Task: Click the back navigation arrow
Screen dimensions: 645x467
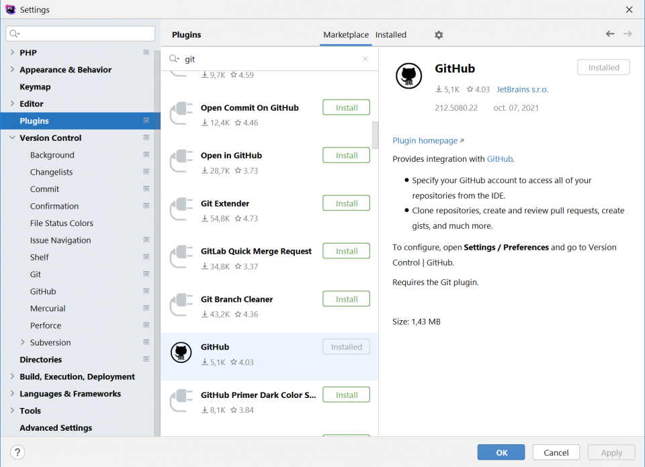Action: click(610, 34)
